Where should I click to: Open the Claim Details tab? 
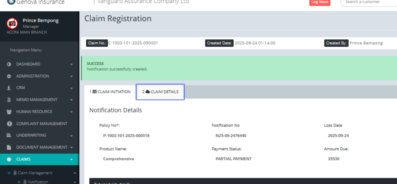click(160, 92)
